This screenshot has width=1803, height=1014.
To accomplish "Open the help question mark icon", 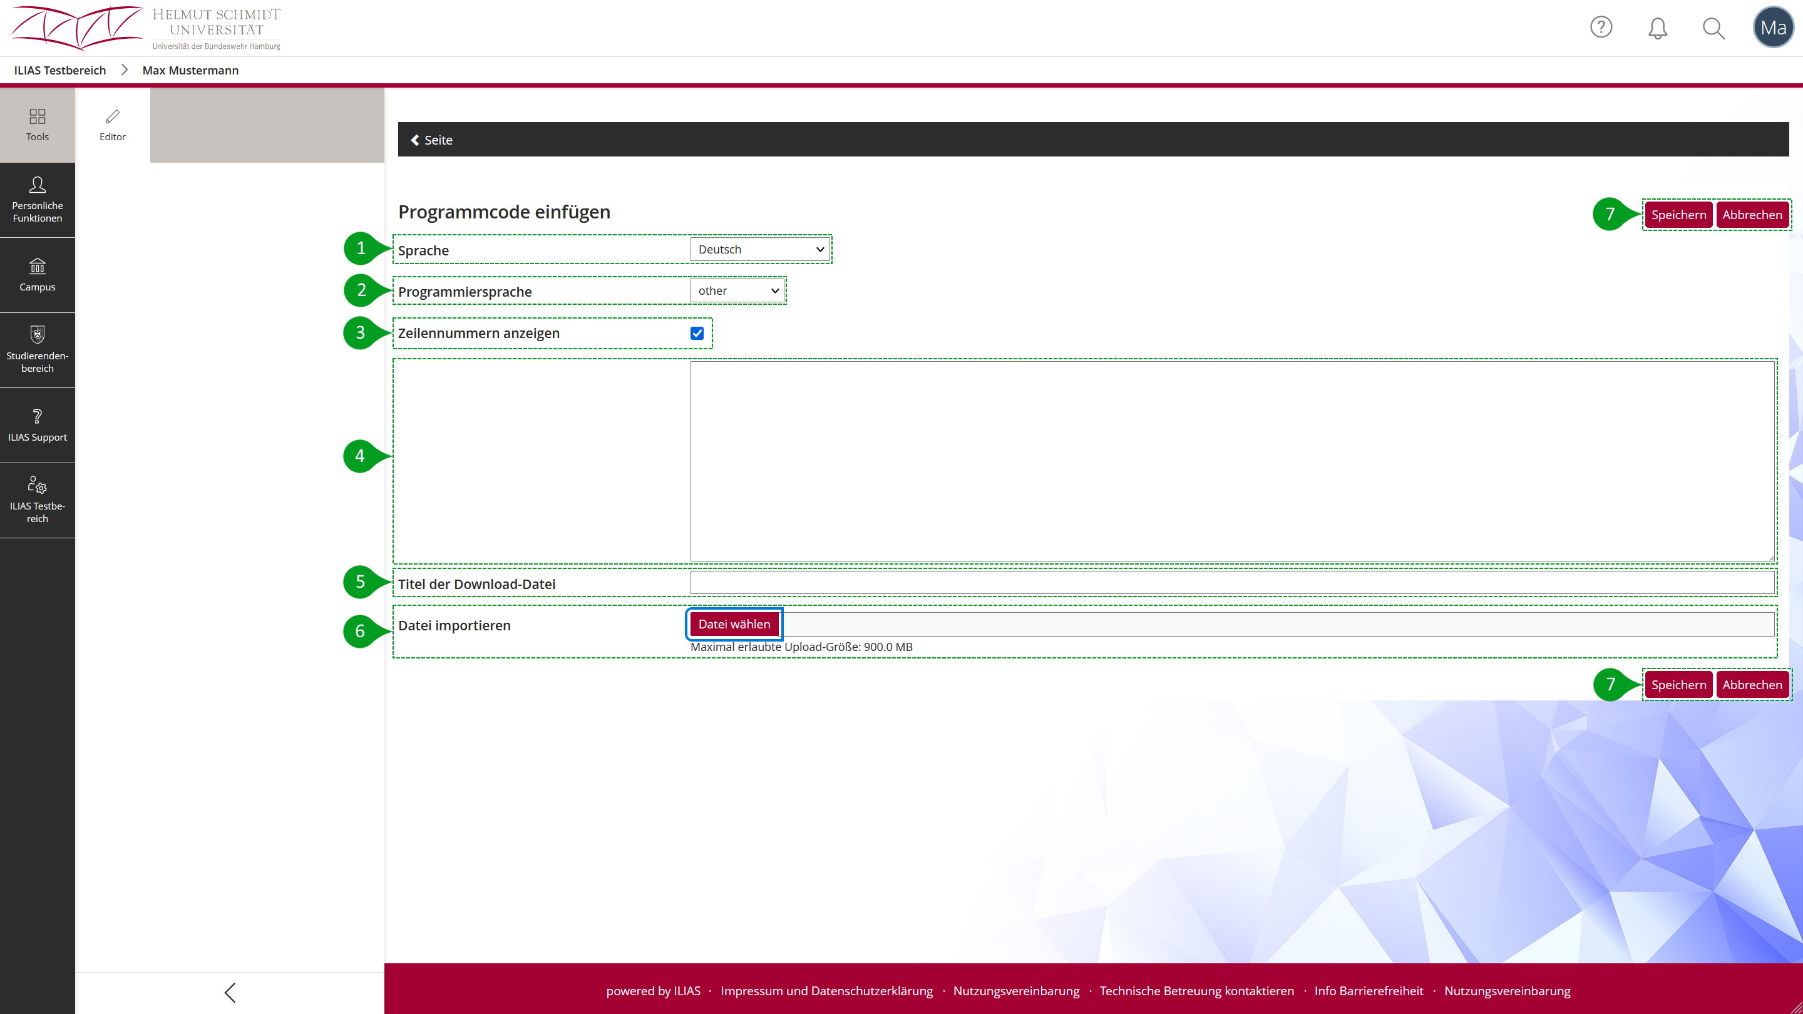I will coord(1601,28).
